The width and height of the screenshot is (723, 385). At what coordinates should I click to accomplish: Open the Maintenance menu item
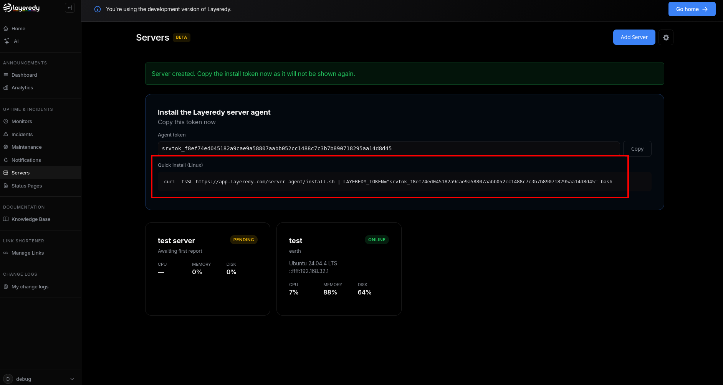point(40,147)
